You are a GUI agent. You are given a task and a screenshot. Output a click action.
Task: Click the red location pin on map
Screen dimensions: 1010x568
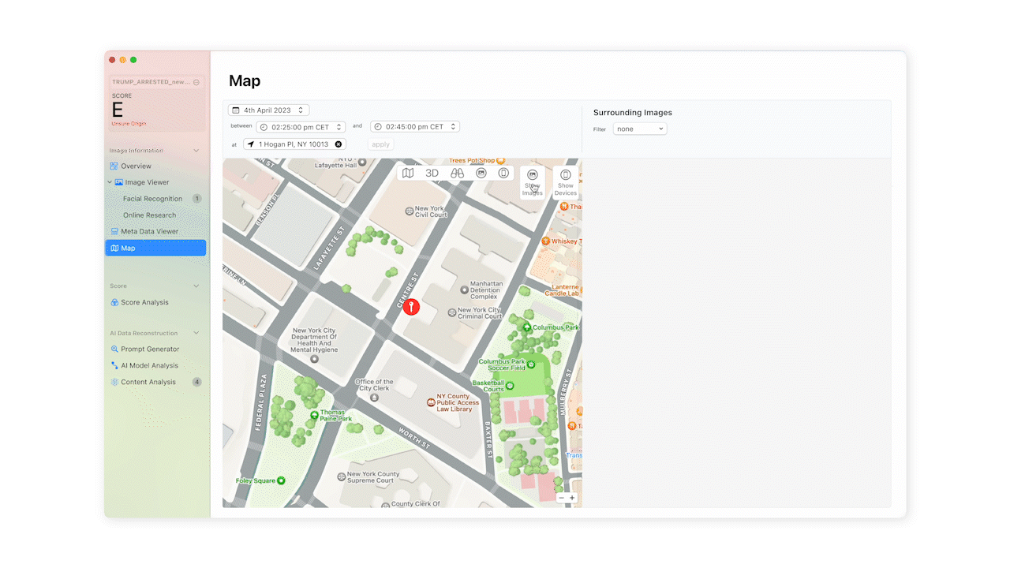(x=411, y=307)
